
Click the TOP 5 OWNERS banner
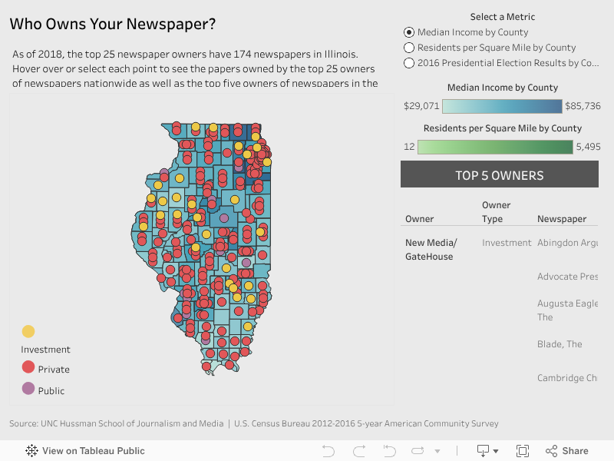pos(499,175)
